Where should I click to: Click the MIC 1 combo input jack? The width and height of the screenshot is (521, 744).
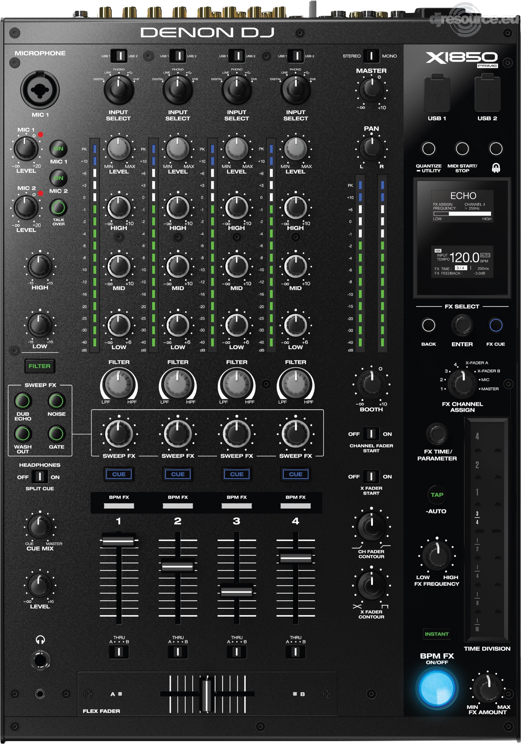click(x=40, y=90)
